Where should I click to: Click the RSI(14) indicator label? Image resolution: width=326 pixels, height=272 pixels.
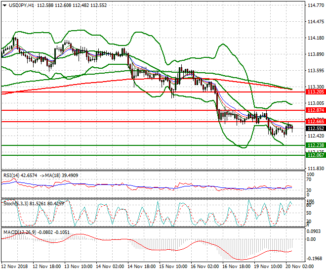[x=11, y=176]
